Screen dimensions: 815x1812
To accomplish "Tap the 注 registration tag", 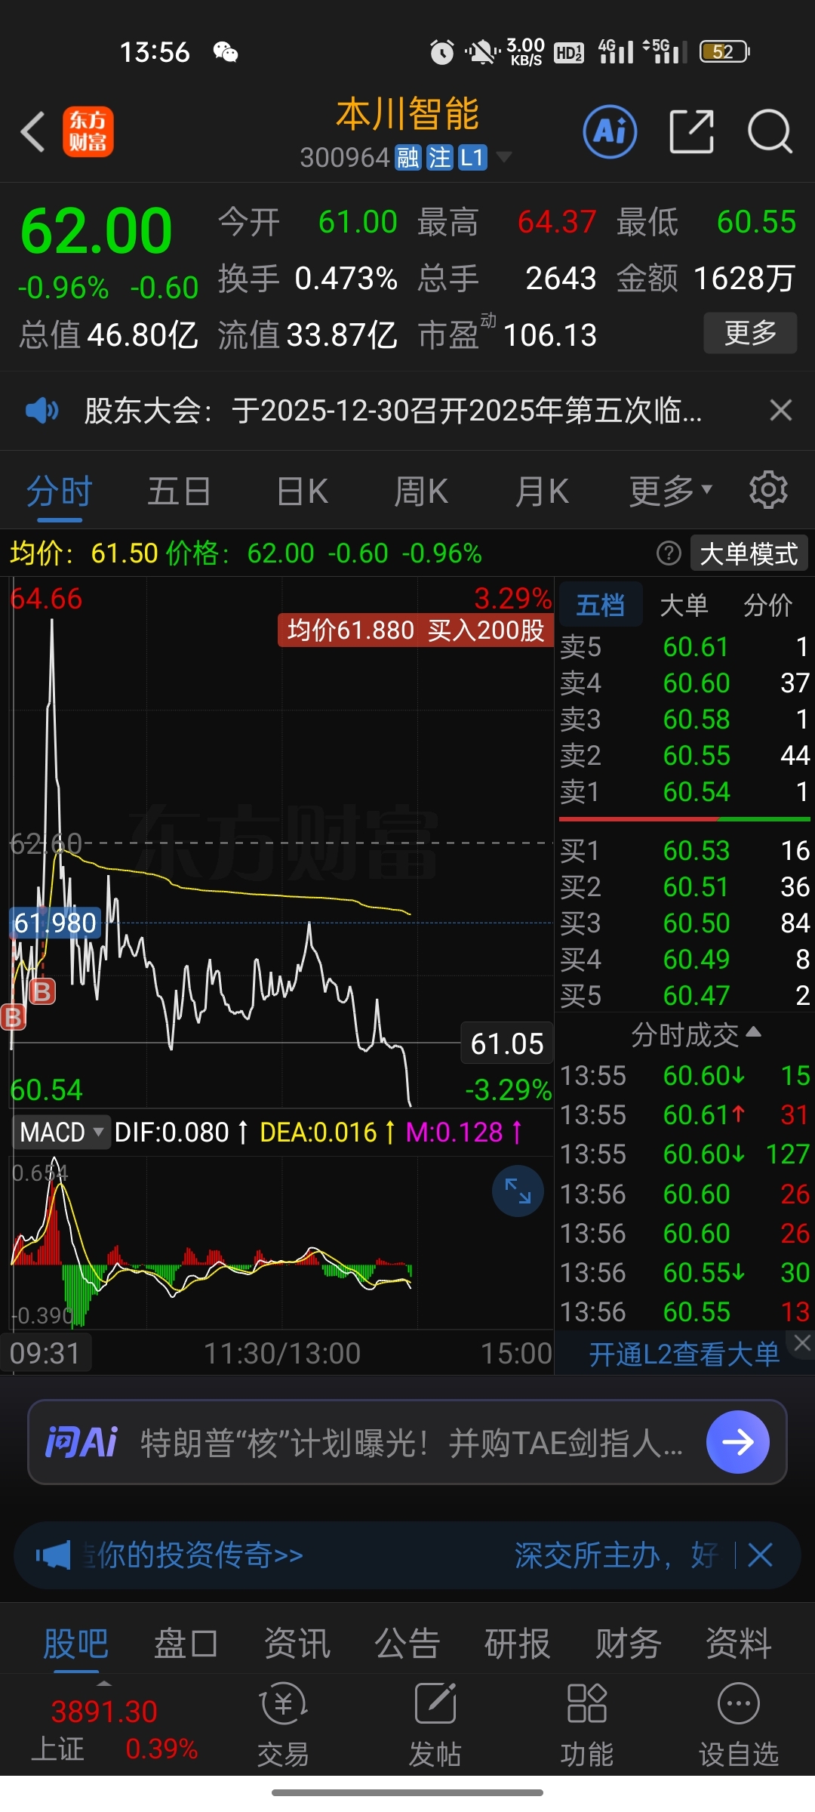I will click(x=439, y=158).
